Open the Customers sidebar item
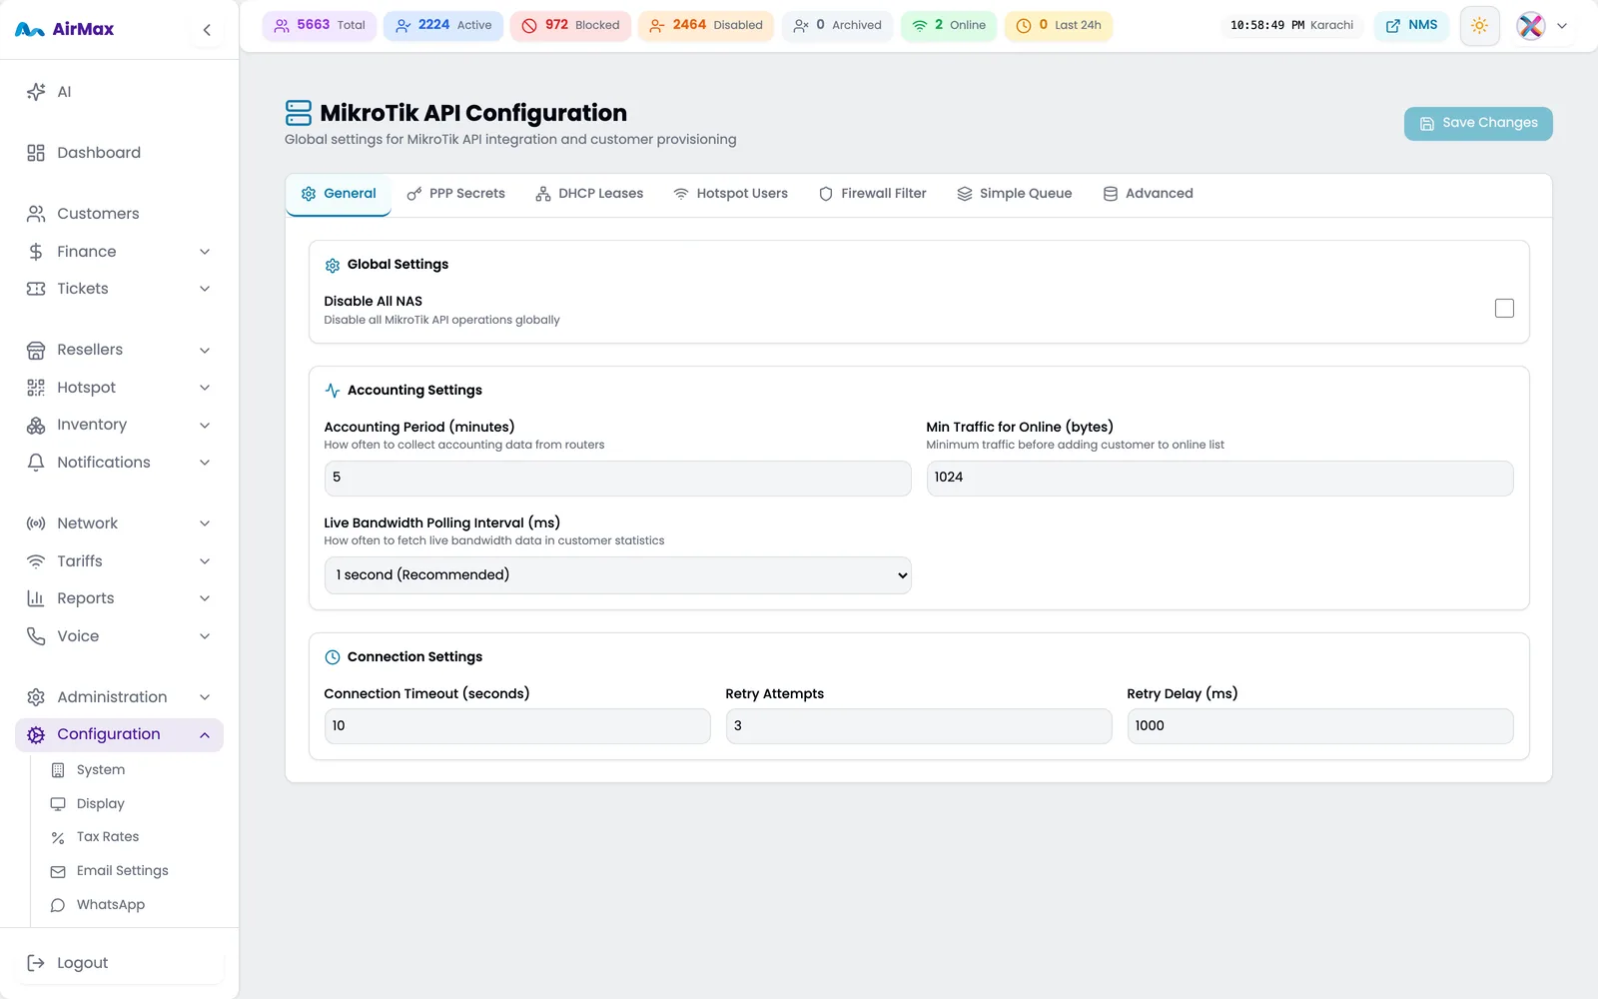Viewport: 1598px width, 999px height. (x=120, y=214)
